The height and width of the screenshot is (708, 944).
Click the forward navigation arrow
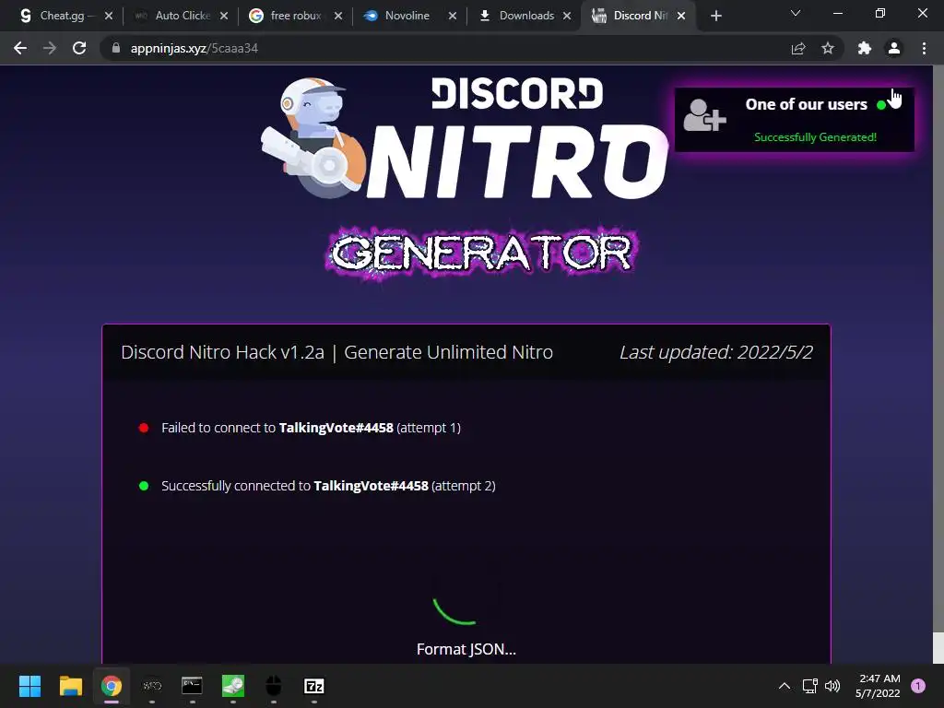[x=50, y=48]
